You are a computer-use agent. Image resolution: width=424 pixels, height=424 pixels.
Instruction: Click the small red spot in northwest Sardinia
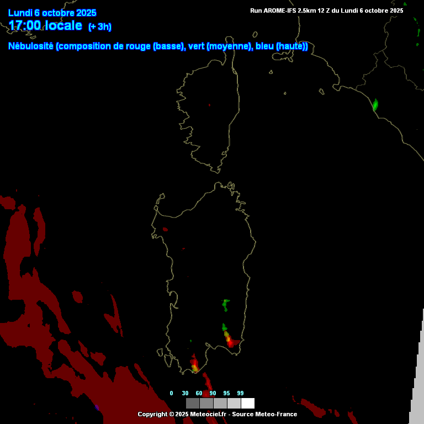(x=165, y=229)
